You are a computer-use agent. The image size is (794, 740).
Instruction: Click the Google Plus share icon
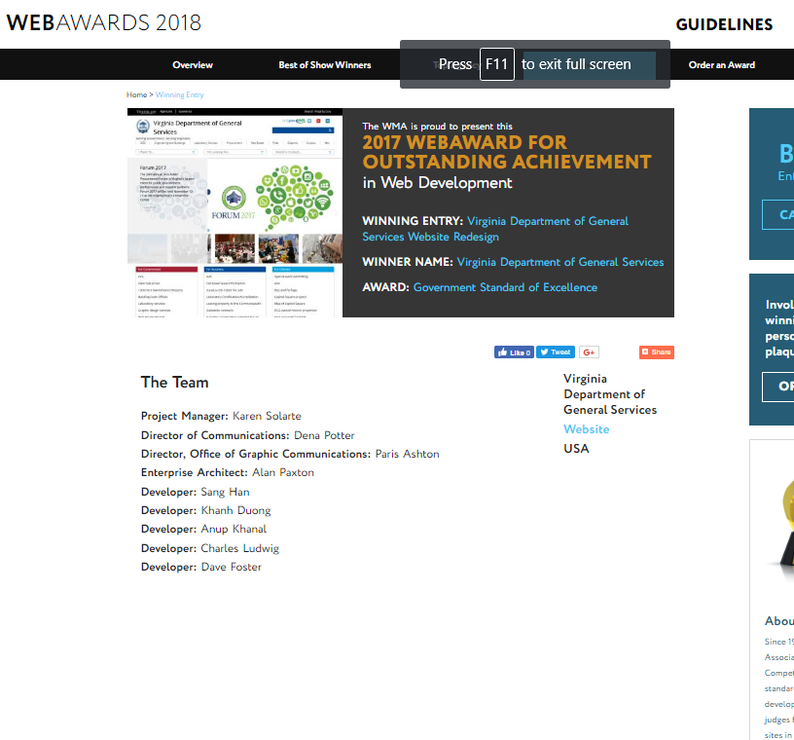[589, 352]
